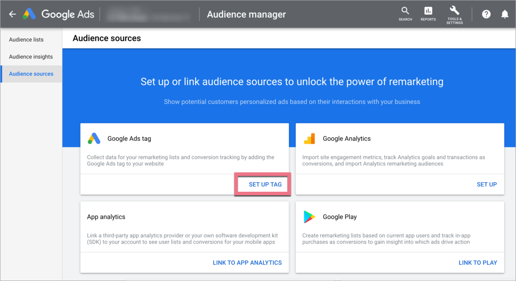The image size is (516, 281).
Task: Open notifications with the bell icon
Action: 505,14
